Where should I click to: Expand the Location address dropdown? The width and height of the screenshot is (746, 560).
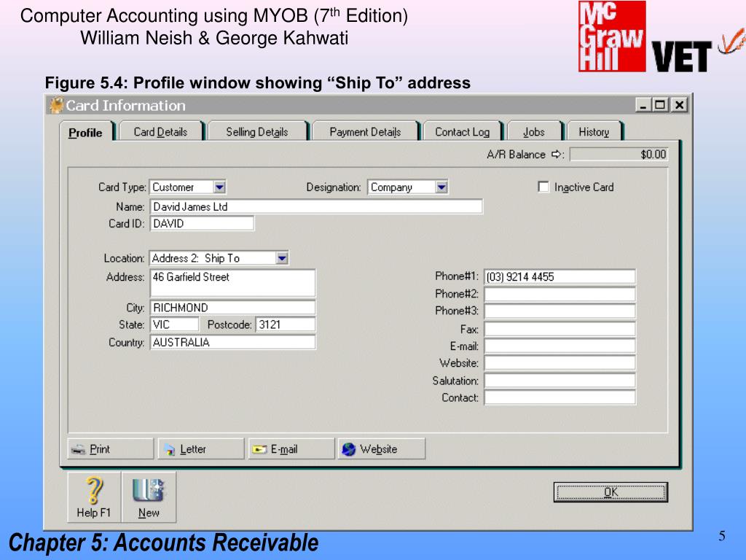(282, 258)
